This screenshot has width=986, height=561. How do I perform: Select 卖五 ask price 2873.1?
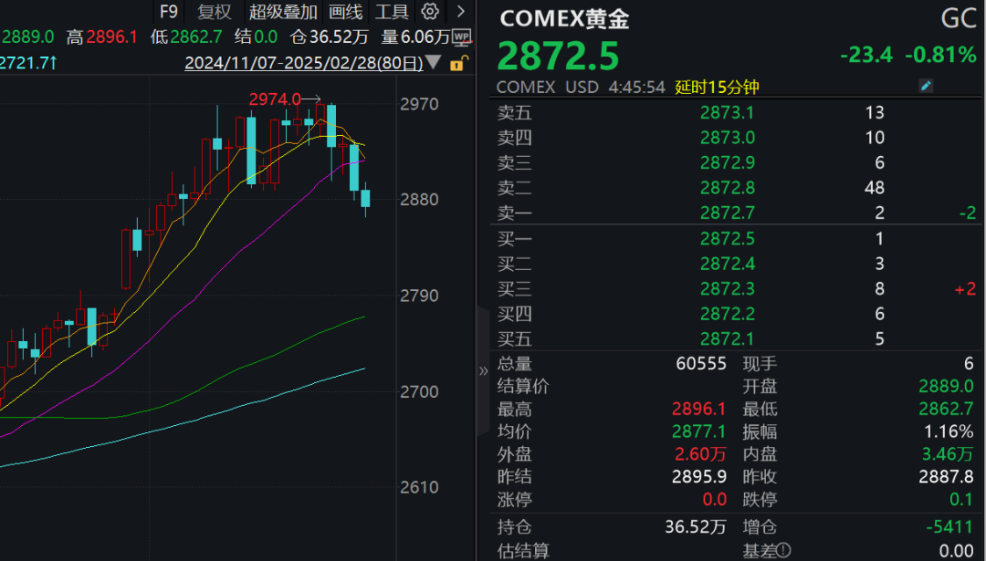click(x=727, y=112)
